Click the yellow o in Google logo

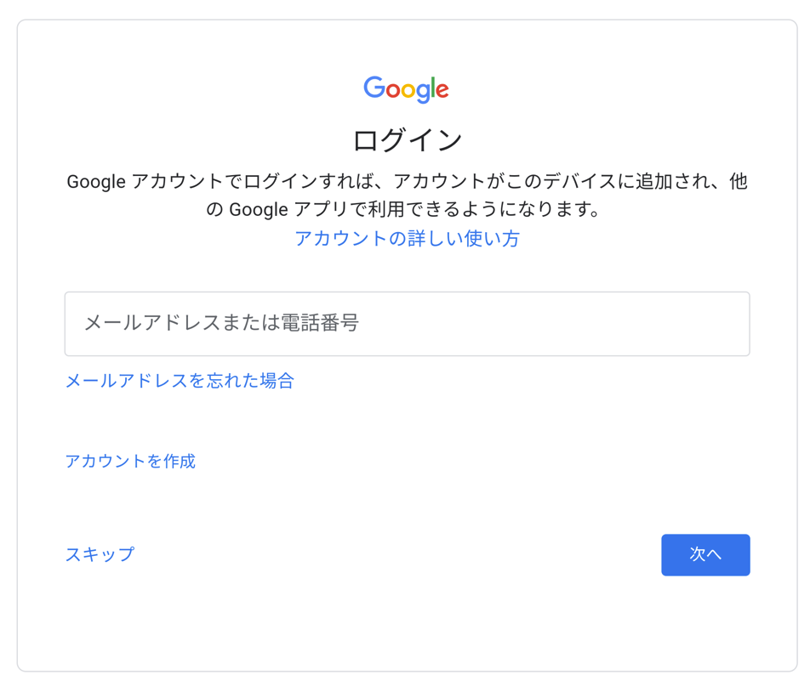click(x=408, y=90)
